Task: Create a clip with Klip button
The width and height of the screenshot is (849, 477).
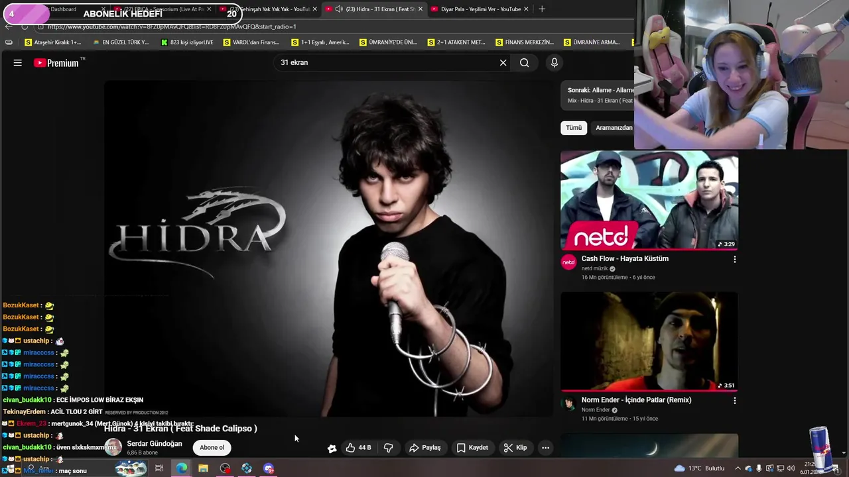Action: click(515, 448)
